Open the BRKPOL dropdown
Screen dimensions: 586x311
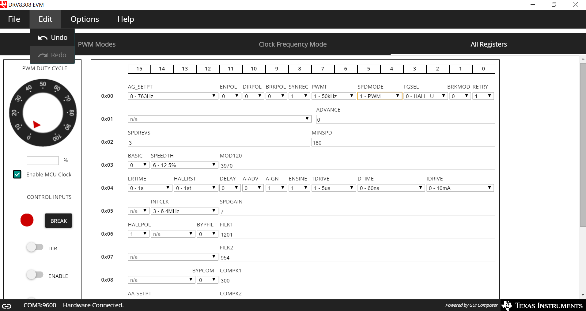point(276,96)
